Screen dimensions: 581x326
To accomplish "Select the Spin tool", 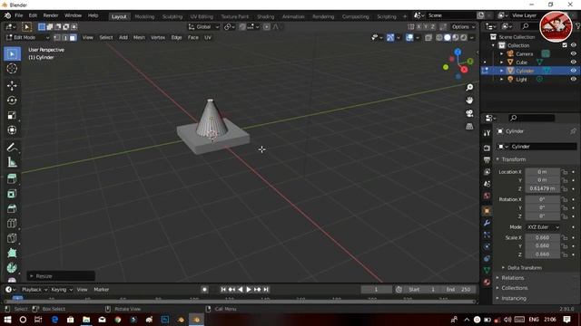I will pyautogui.click(x=12, y=268).
